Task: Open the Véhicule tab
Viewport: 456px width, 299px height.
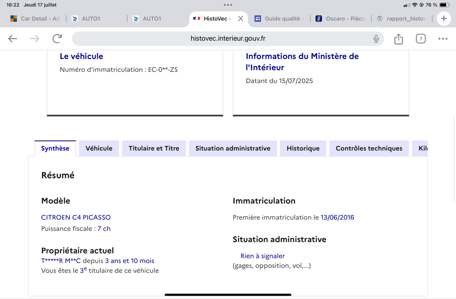Action: point(99,148)
